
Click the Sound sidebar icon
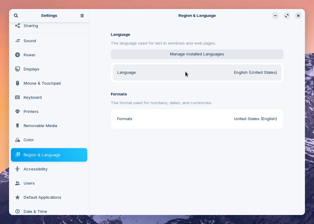click(17, 41)
